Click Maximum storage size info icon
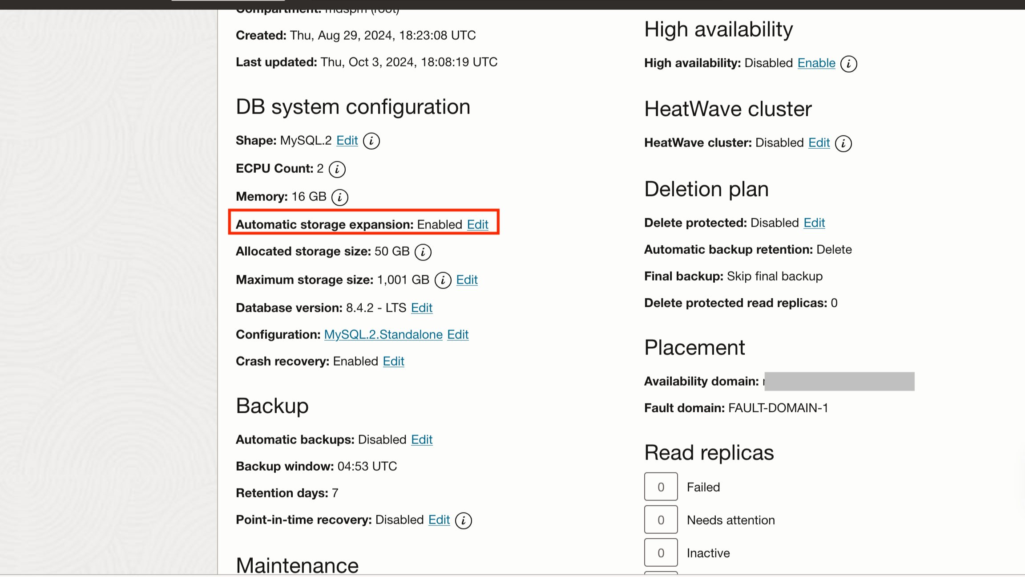The height and width of the screenshot is (577, 1025). click(443, 280)
